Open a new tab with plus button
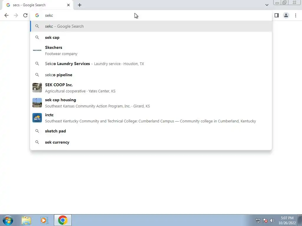Image resolution: width=302 pixels, height=226 pixels. (80, 5)
